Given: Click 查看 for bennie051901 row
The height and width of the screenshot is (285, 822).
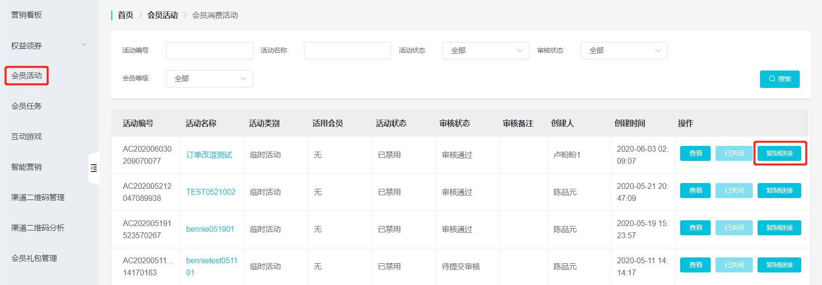Looking at the screenshot, I should click(695, 228).
